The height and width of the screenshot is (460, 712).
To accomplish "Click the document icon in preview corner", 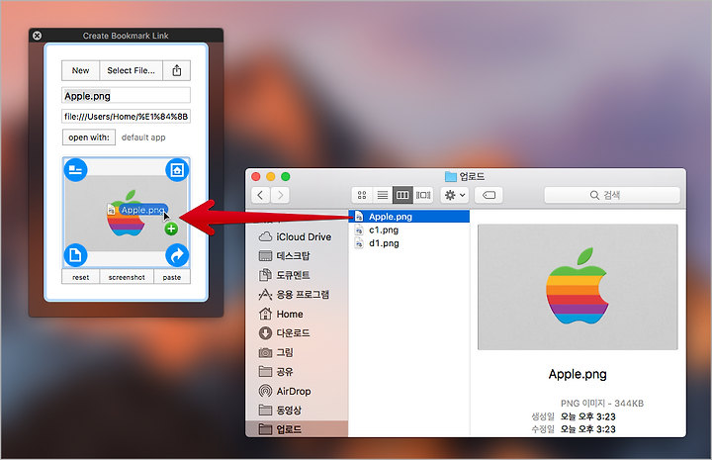I will point(75,255).
